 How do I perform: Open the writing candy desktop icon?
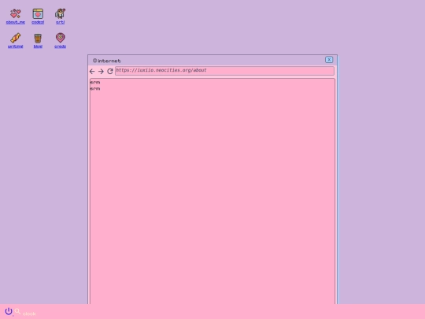tap(16, 38)
